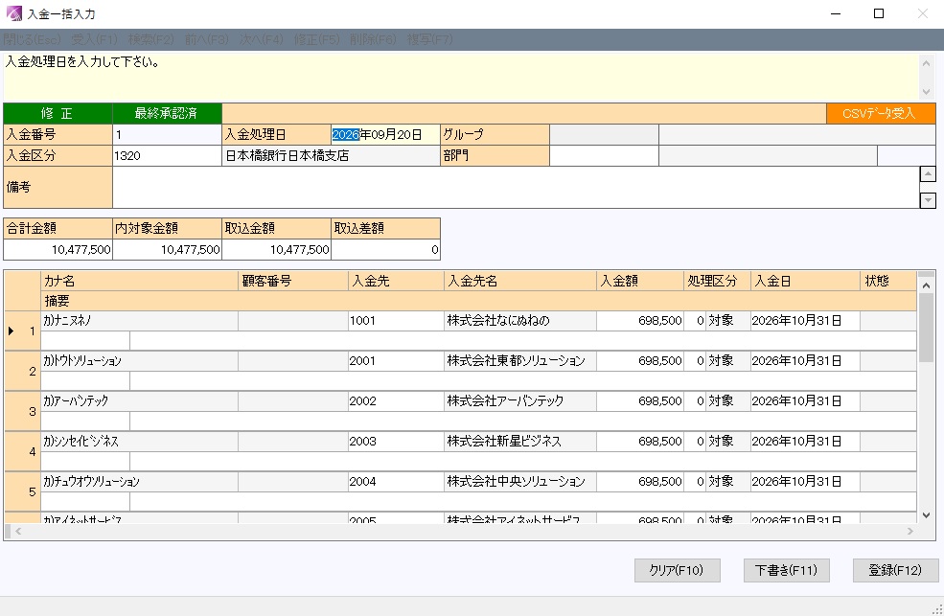This screenshot has width=944, height=616.
Task: Click grid vertical scrollbar down arrow
Action: (926, 515)
